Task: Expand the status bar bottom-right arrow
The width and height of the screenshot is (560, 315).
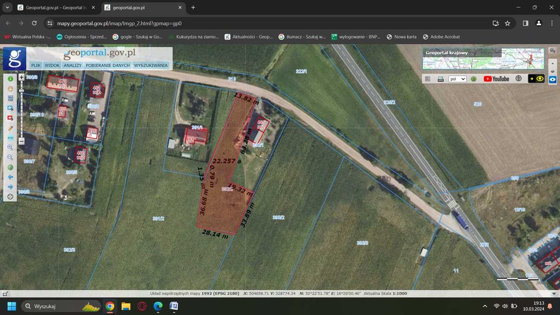Action: coord(554,294)
